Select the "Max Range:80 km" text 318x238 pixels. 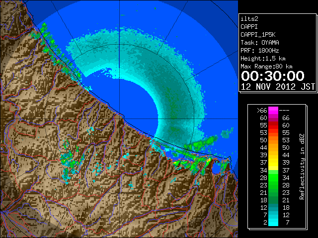tap(266, 66)
